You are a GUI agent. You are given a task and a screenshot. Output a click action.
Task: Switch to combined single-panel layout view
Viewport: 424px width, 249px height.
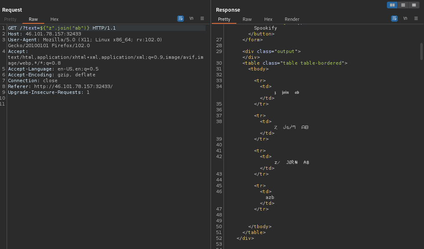point(414,5)
